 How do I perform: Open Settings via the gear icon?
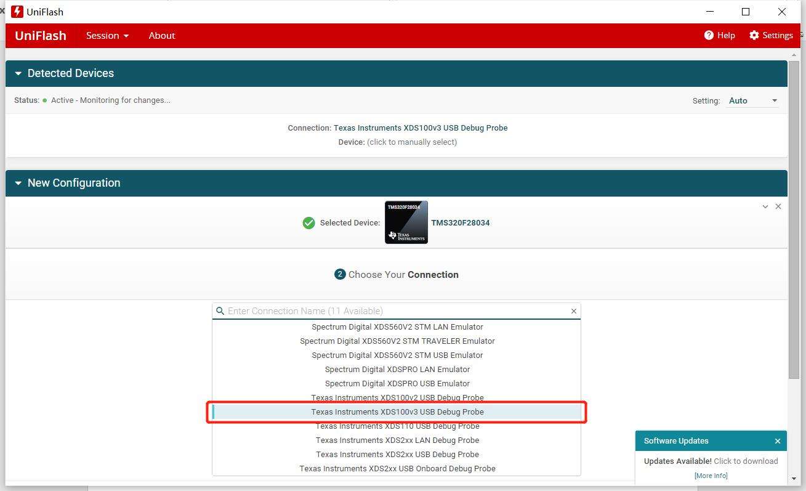[x=754, y=35]
